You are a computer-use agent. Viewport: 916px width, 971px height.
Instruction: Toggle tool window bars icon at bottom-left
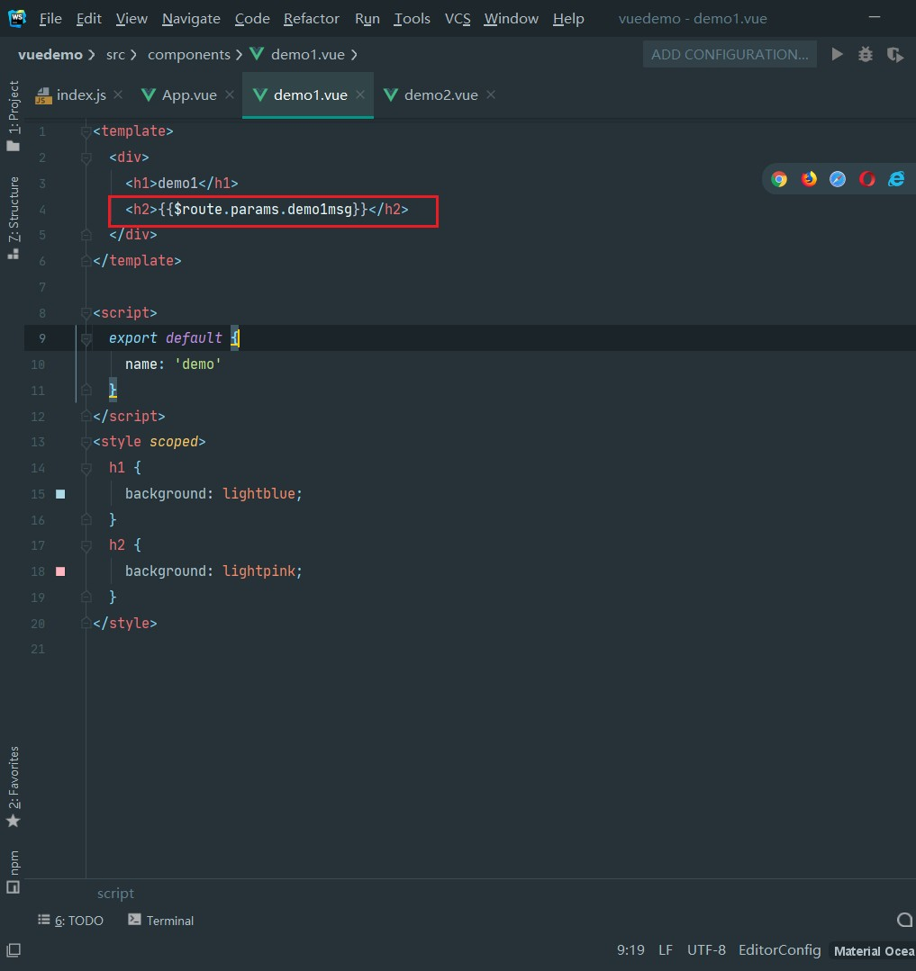coord(13,950)
